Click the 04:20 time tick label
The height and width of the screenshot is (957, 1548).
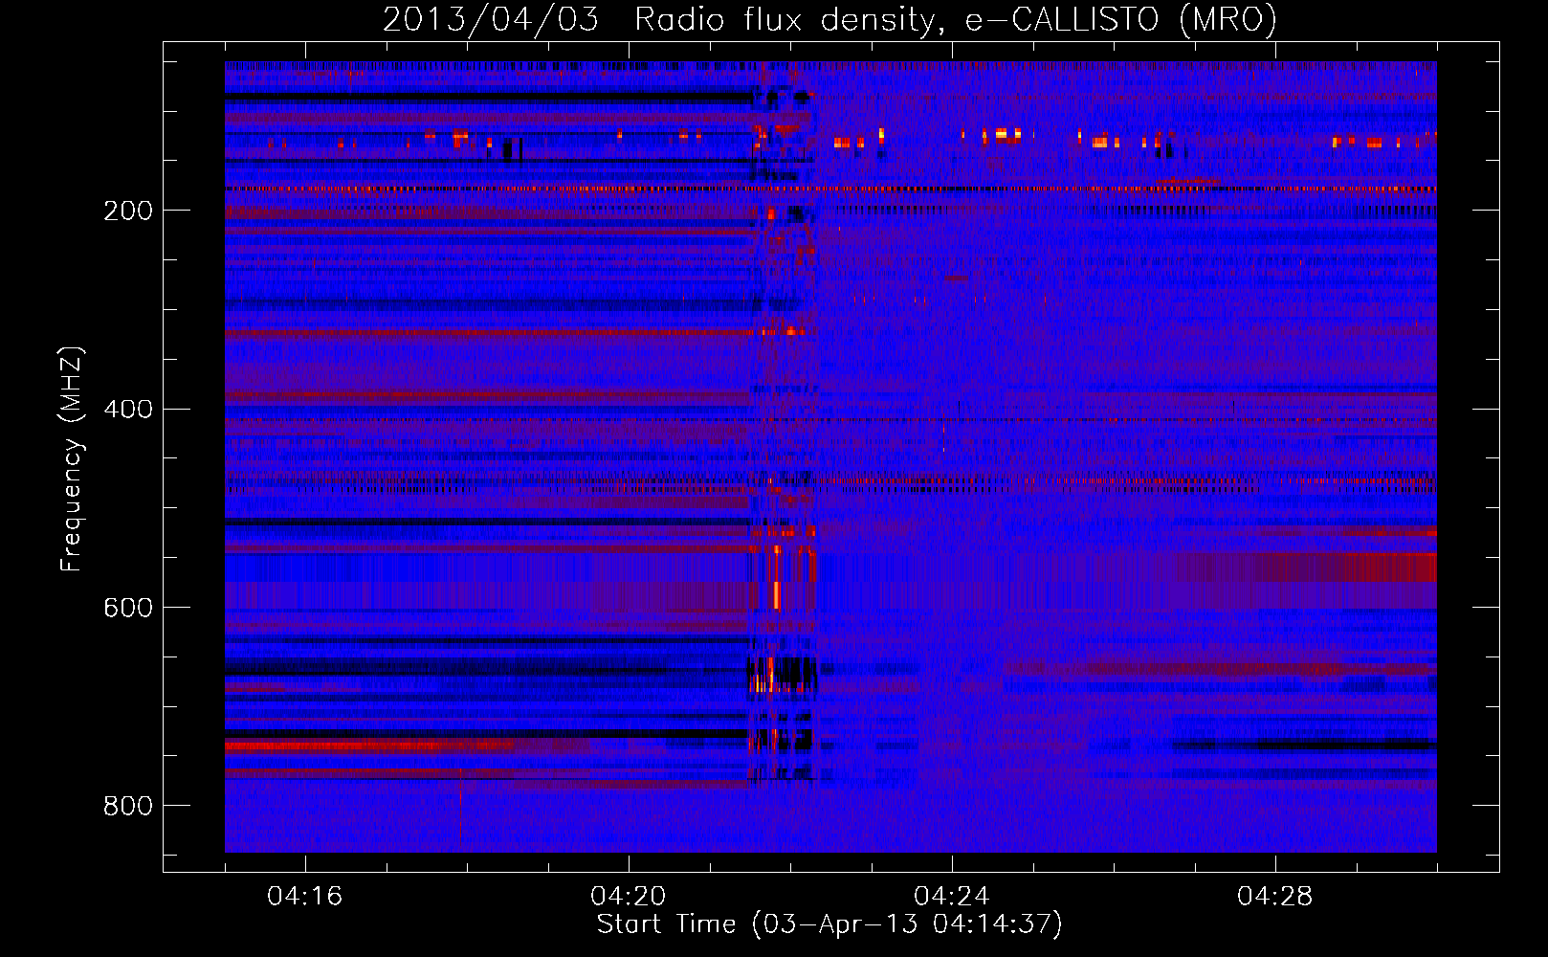click(x=629, y=897)
